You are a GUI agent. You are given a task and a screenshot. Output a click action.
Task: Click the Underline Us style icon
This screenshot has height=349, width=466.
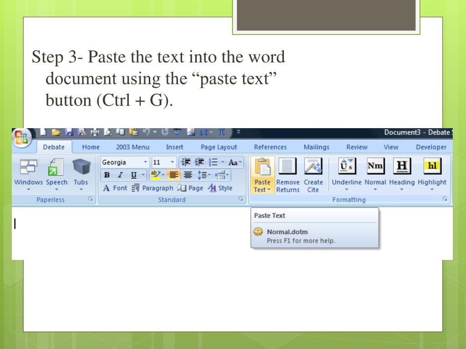click(x=346, y=166)
